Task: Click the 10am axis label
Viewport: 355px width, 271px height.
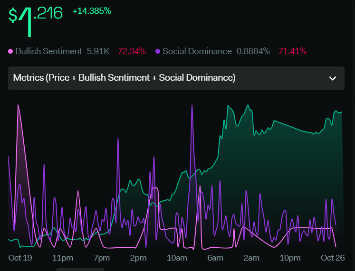Action: coord(177,258)
